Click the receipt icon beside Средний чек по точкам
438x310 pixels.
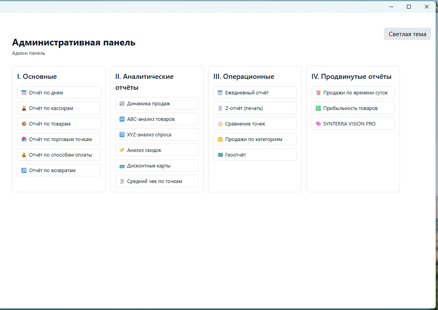(x=122, y=181)
